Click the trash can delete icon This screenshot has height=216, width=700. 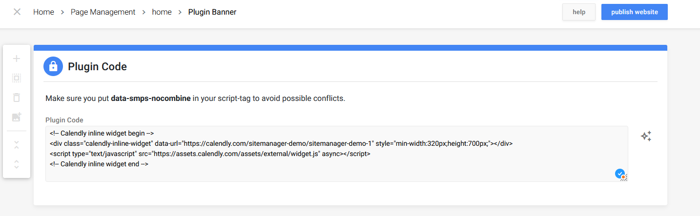coord(17,98)
